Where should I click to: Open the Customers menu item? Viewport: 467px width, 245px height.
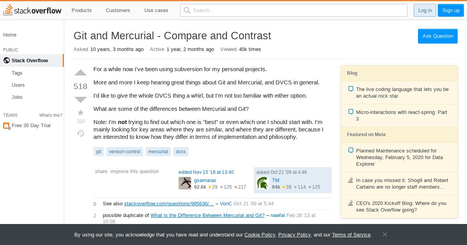118,10
